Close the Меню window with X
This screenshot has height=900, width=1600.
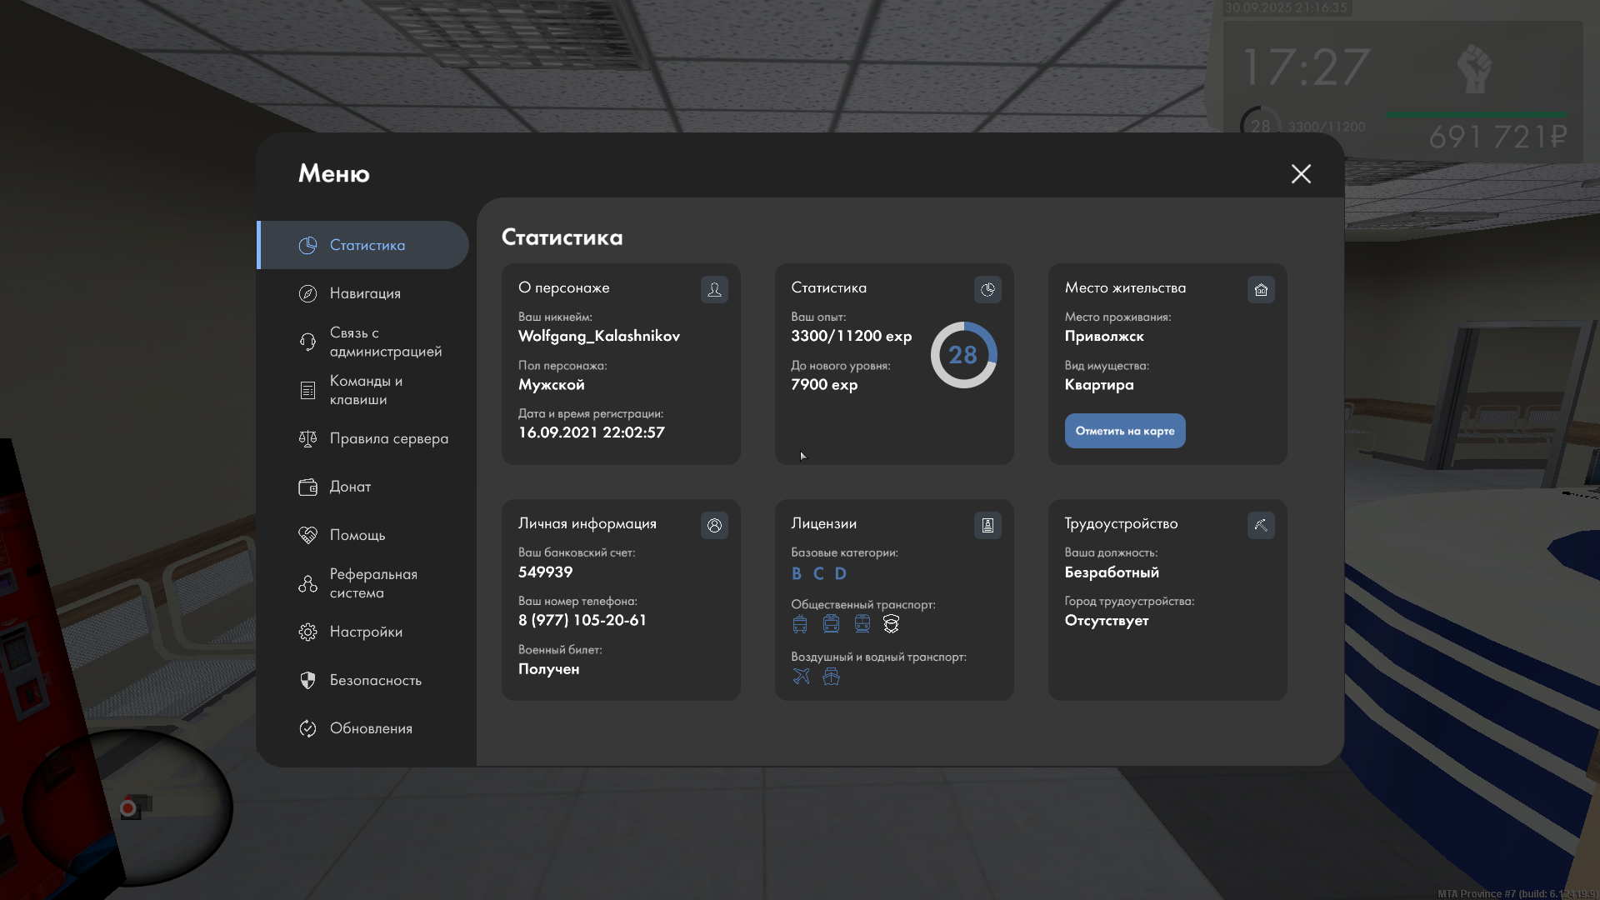tap(1301, 173)
